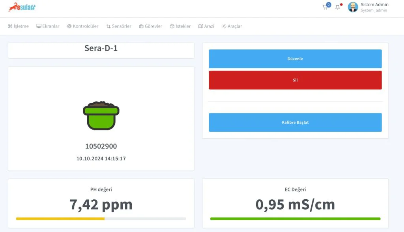Click the Ekranlar monitor icon

click(x=39, y=26)
